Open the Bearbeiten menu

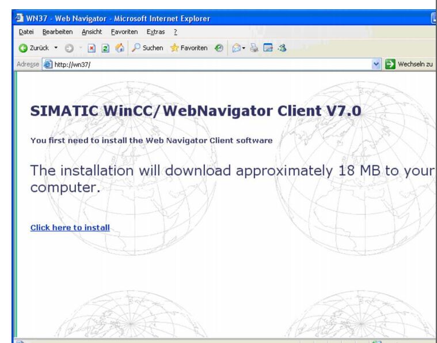pyautogui.click(x=58, y=32)
